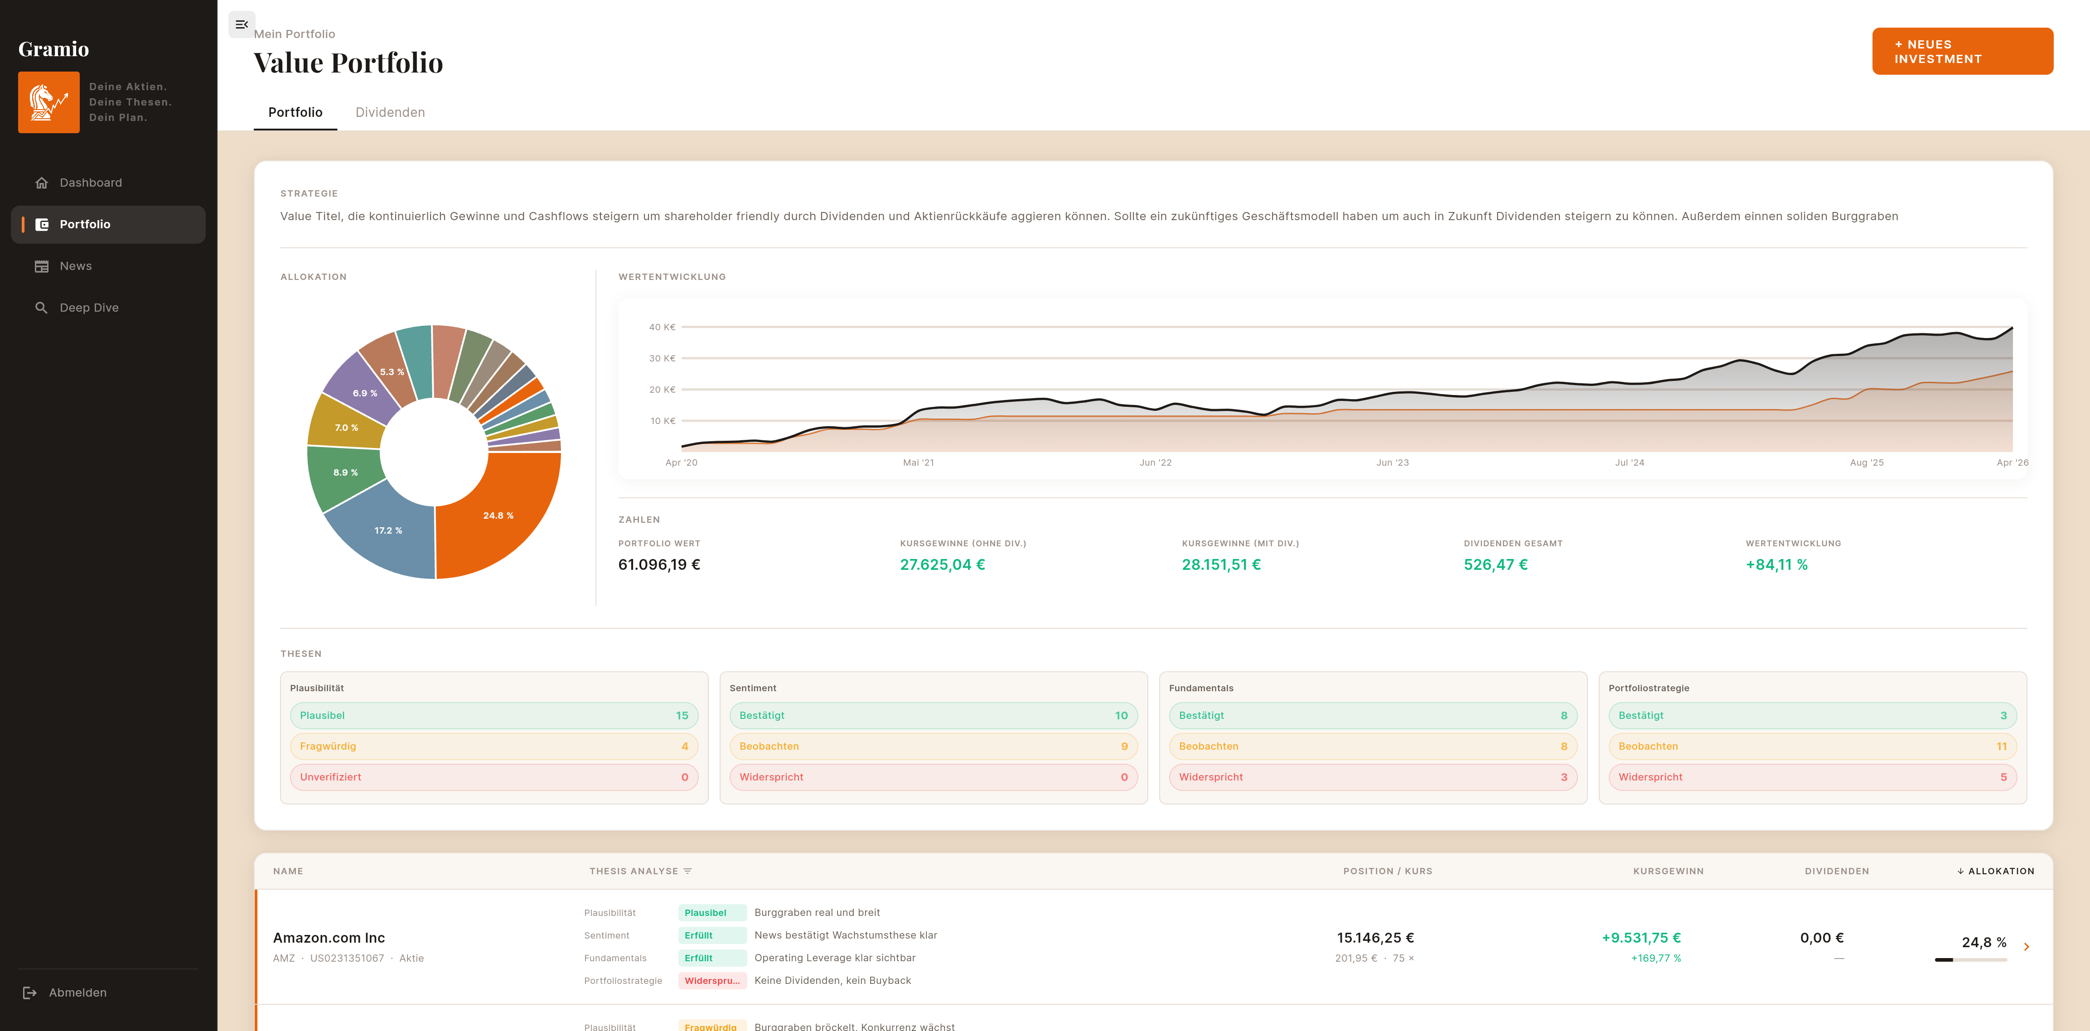Click the Amazon gain +9.531,75 €
The width and height of the screenshot is (2090, 1031).
pyautogui.click(x=1640, y=938)
